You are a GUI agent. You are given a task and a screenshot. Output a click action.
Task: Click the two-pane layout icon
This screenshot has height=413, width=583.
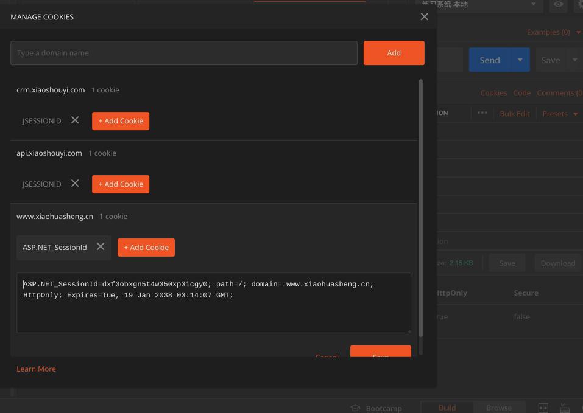(543, 408)
